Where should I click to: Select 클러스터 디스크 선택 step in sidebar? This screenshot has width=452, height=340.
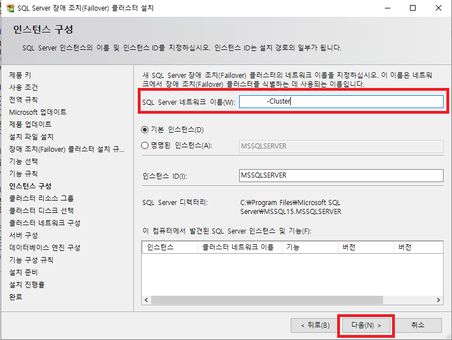(x=41, y=211)
